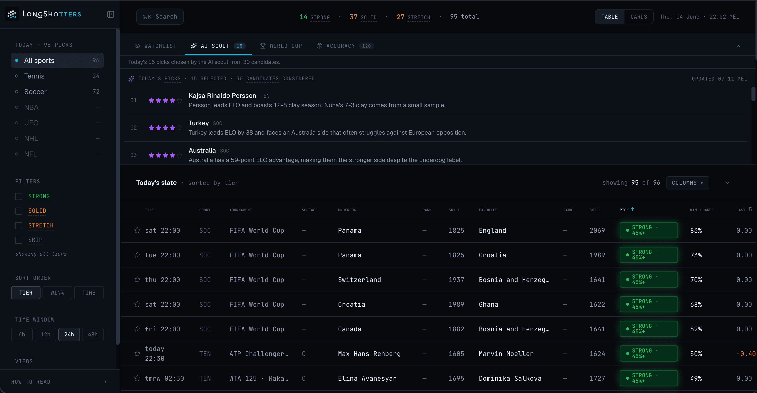Click the CANDIDATES link in picks header
The height and width of the screenshot is (393, 757).
(x=262, y=79)
